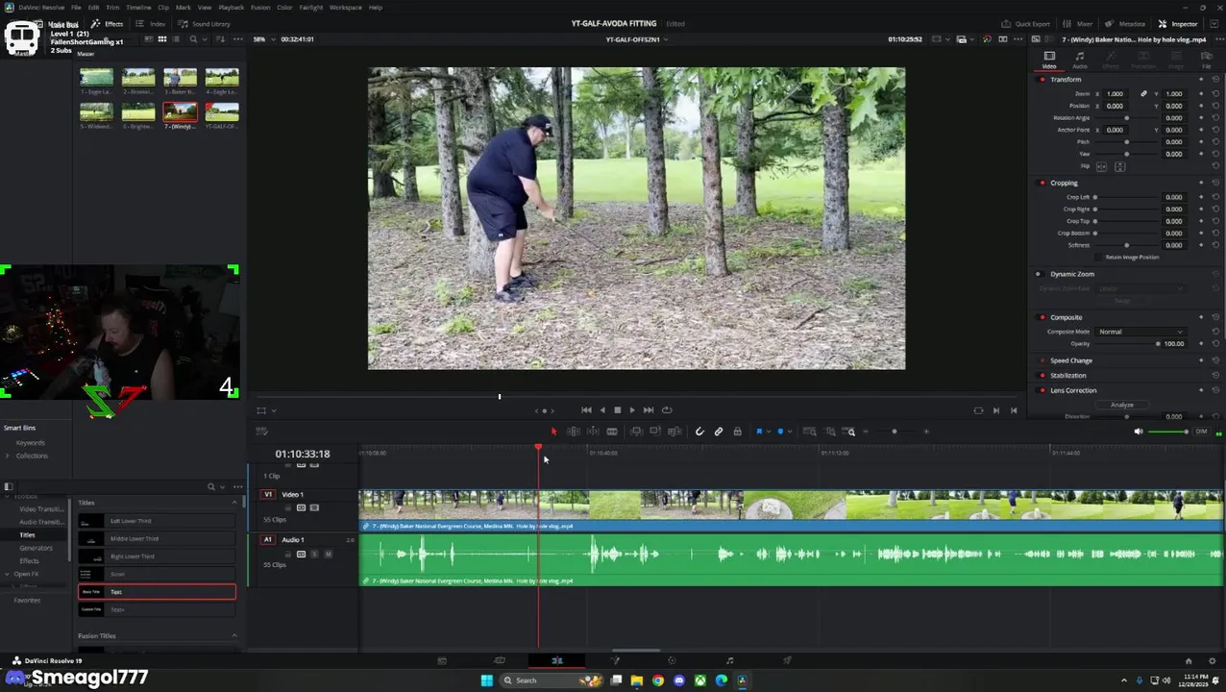The width and height of the screenshot is (1226, 692).
Task: Click the Trim Edit Mode tool
Action: [574, 432]
